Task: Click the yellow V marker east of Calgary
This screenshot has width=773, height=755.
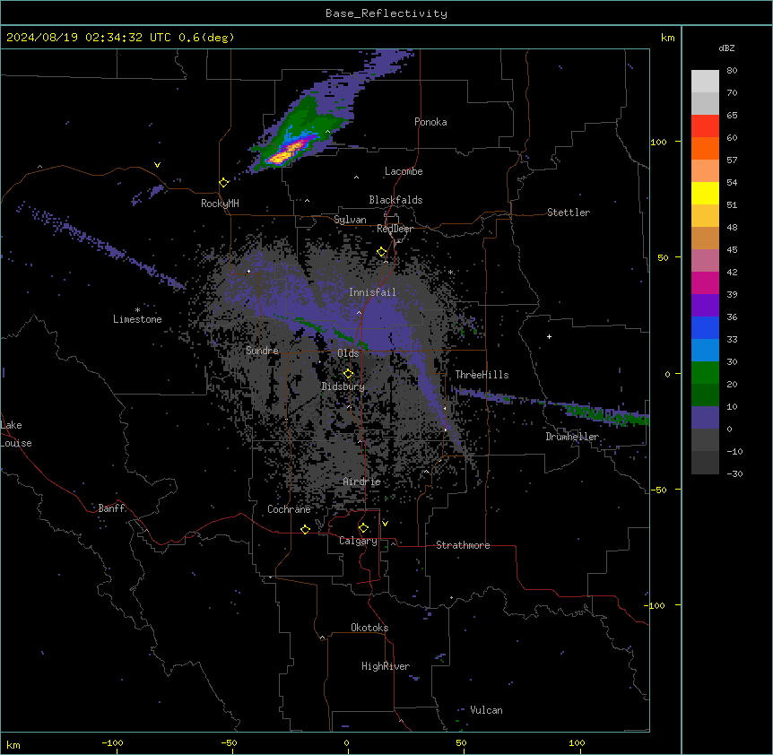Action: pyautogui.click(x=385, y=524)
